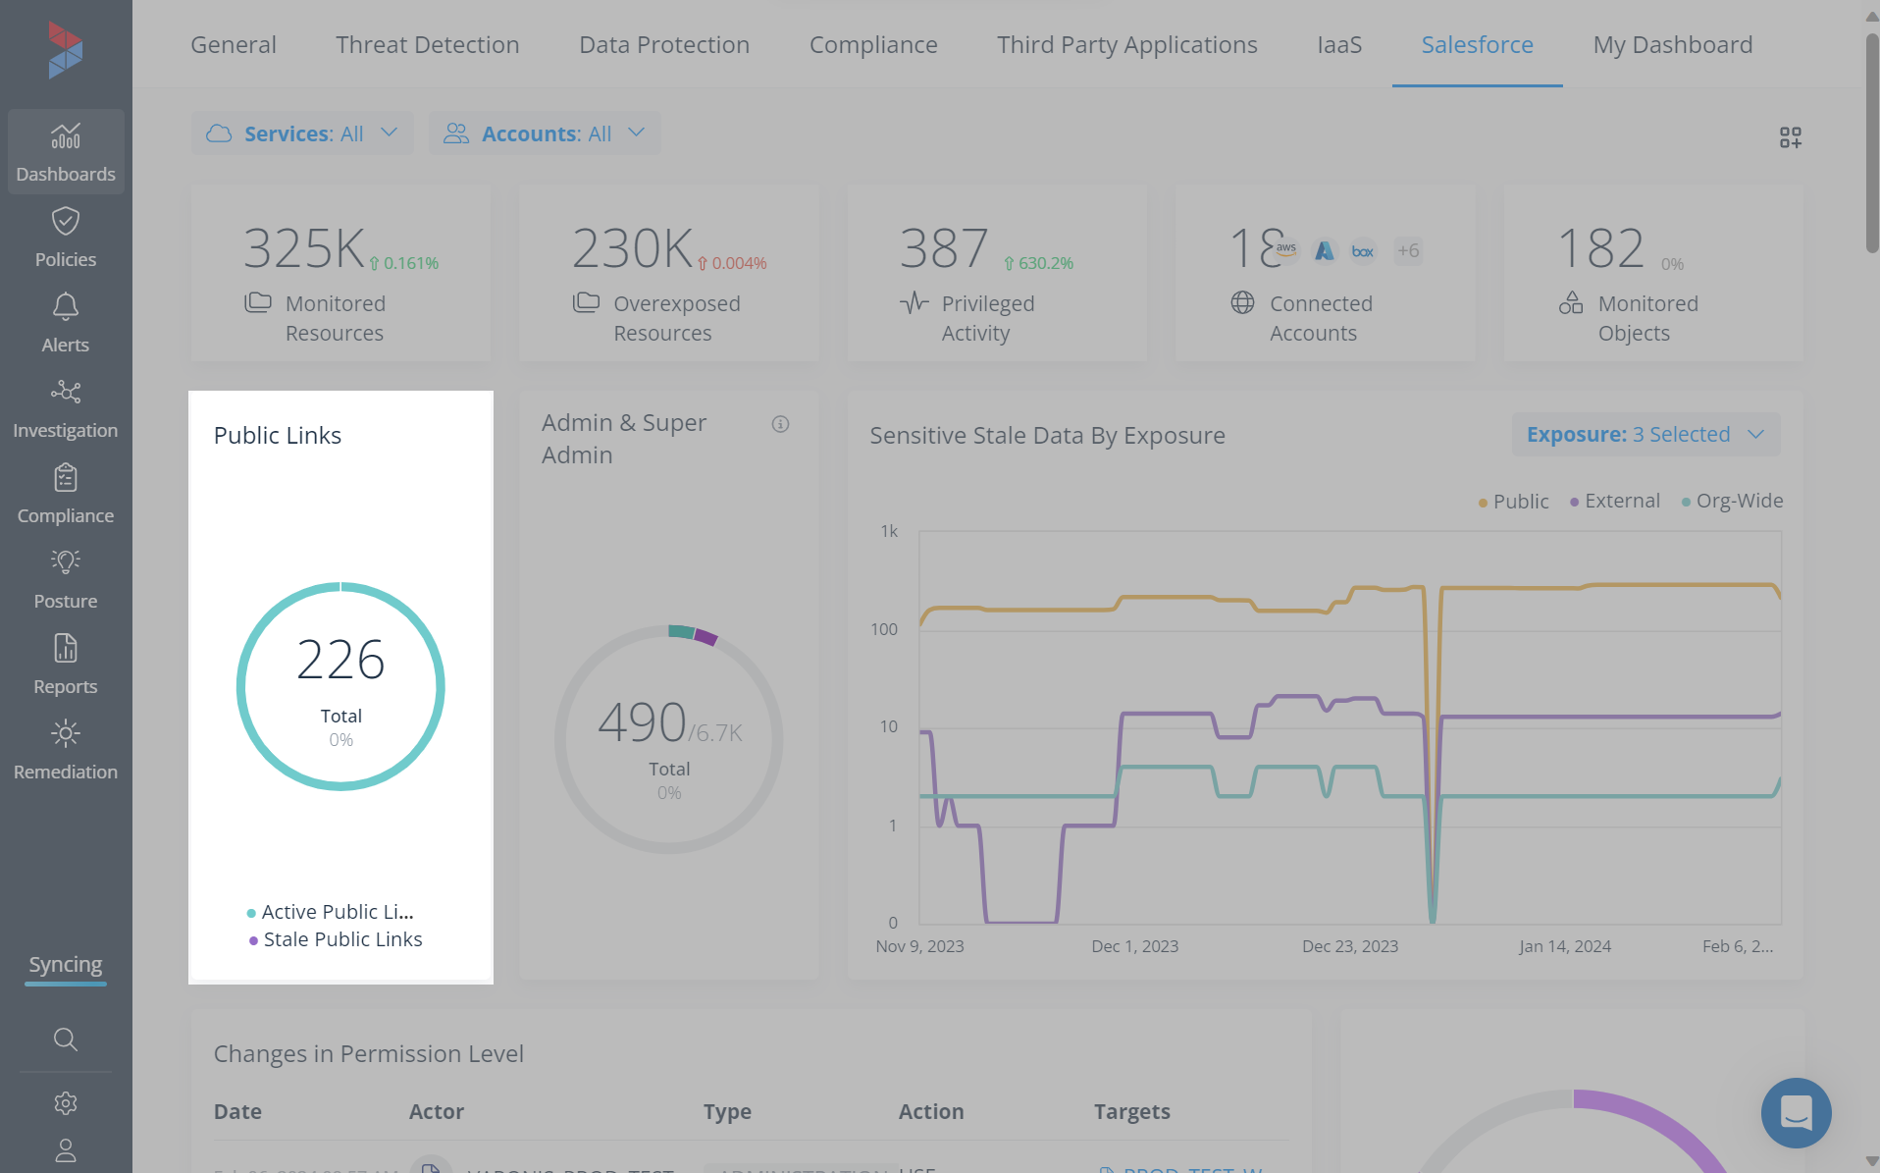Click the Azure account icon
Image resolution: width=1880 pixels, height=1173 pixels.
coord(1325,250)
